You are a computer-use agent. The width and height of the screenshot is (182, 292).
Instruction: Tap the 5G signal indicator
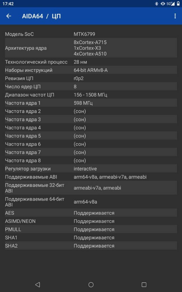[x=170, y=4]
